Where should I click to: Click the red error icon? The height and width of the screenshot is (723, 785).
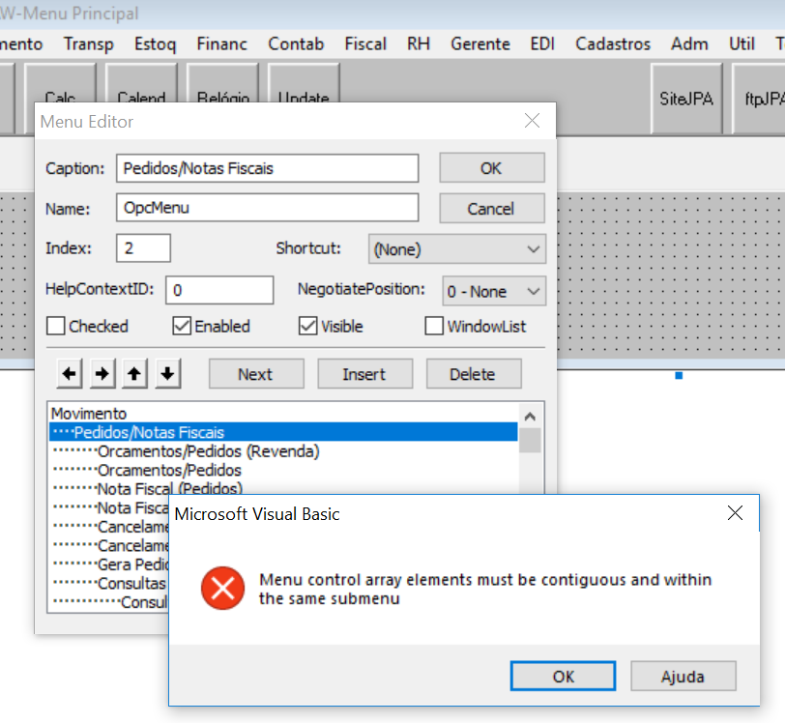point(222,588)
